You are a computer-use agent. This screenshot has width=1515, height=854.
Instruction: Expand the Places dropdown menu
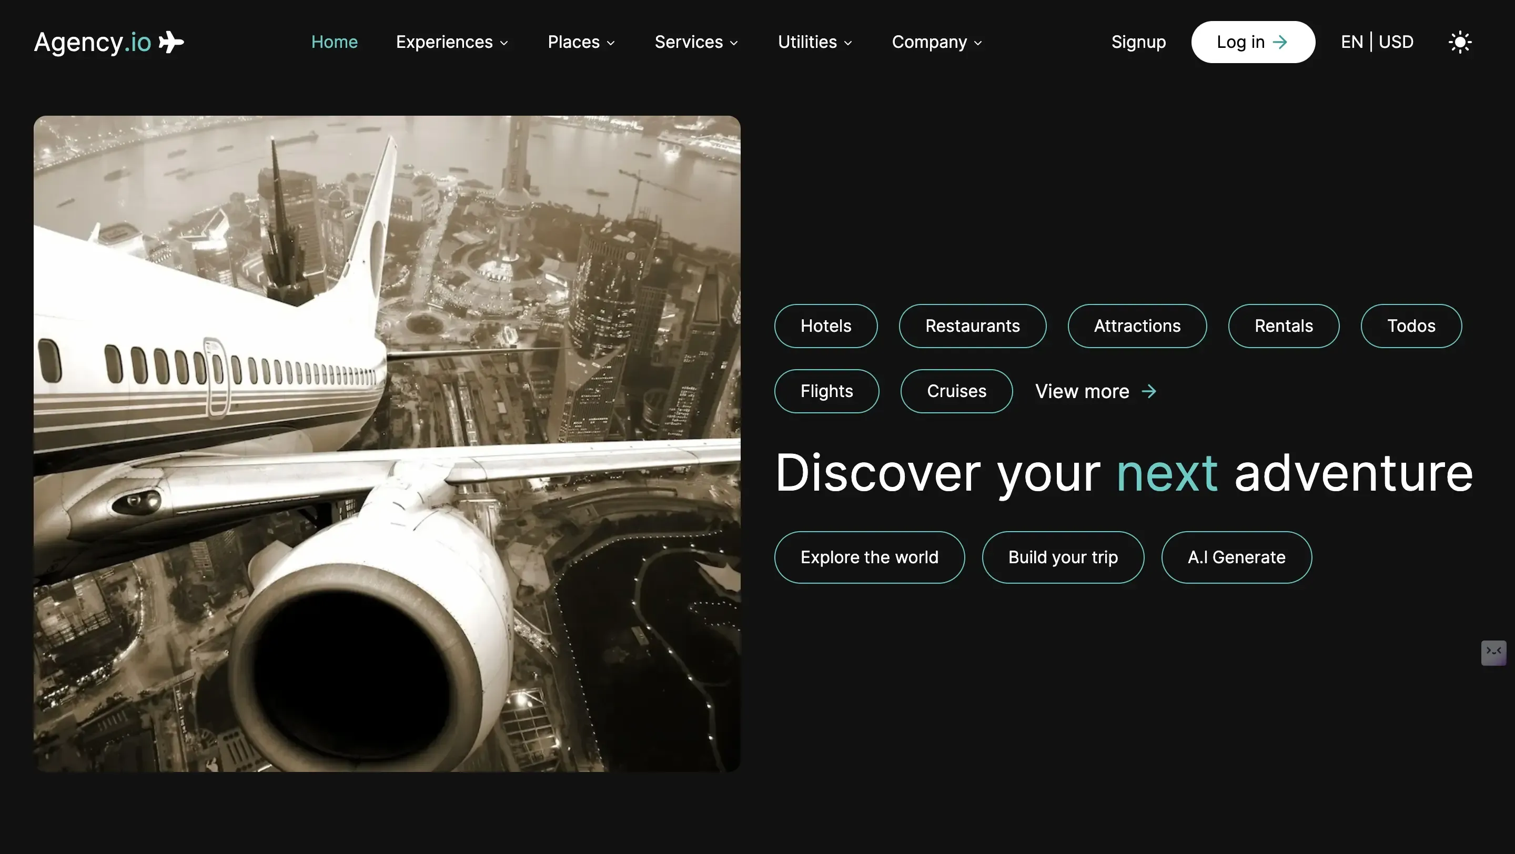[581, 42]
